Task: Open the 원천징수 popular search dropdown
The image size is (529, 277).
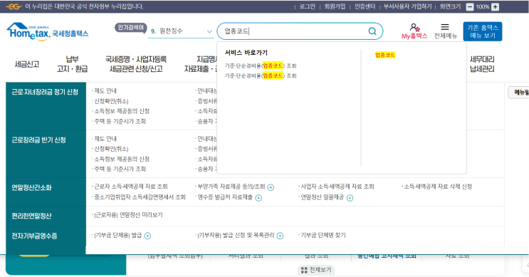Action: pos(181,31)
